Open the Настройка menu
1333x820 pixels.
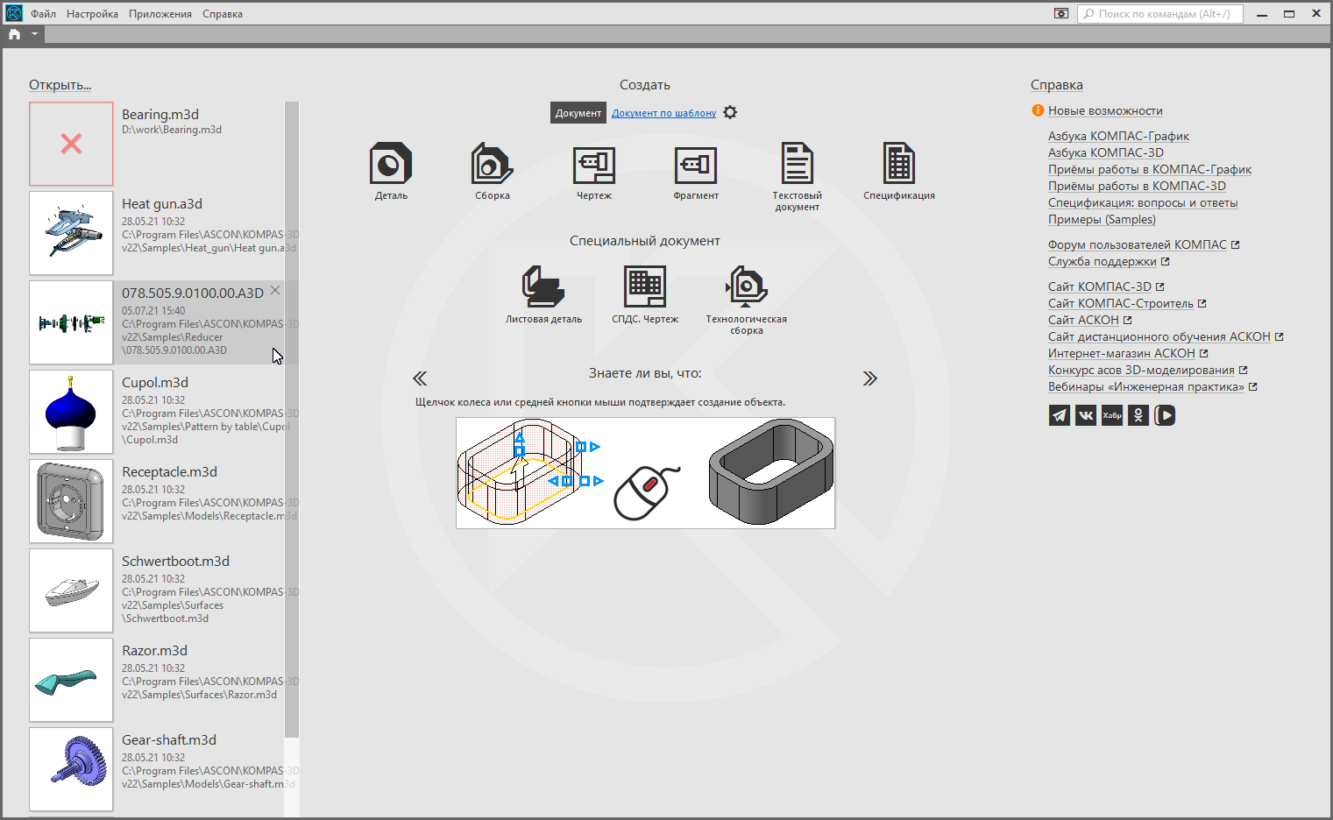coord(92,14)
